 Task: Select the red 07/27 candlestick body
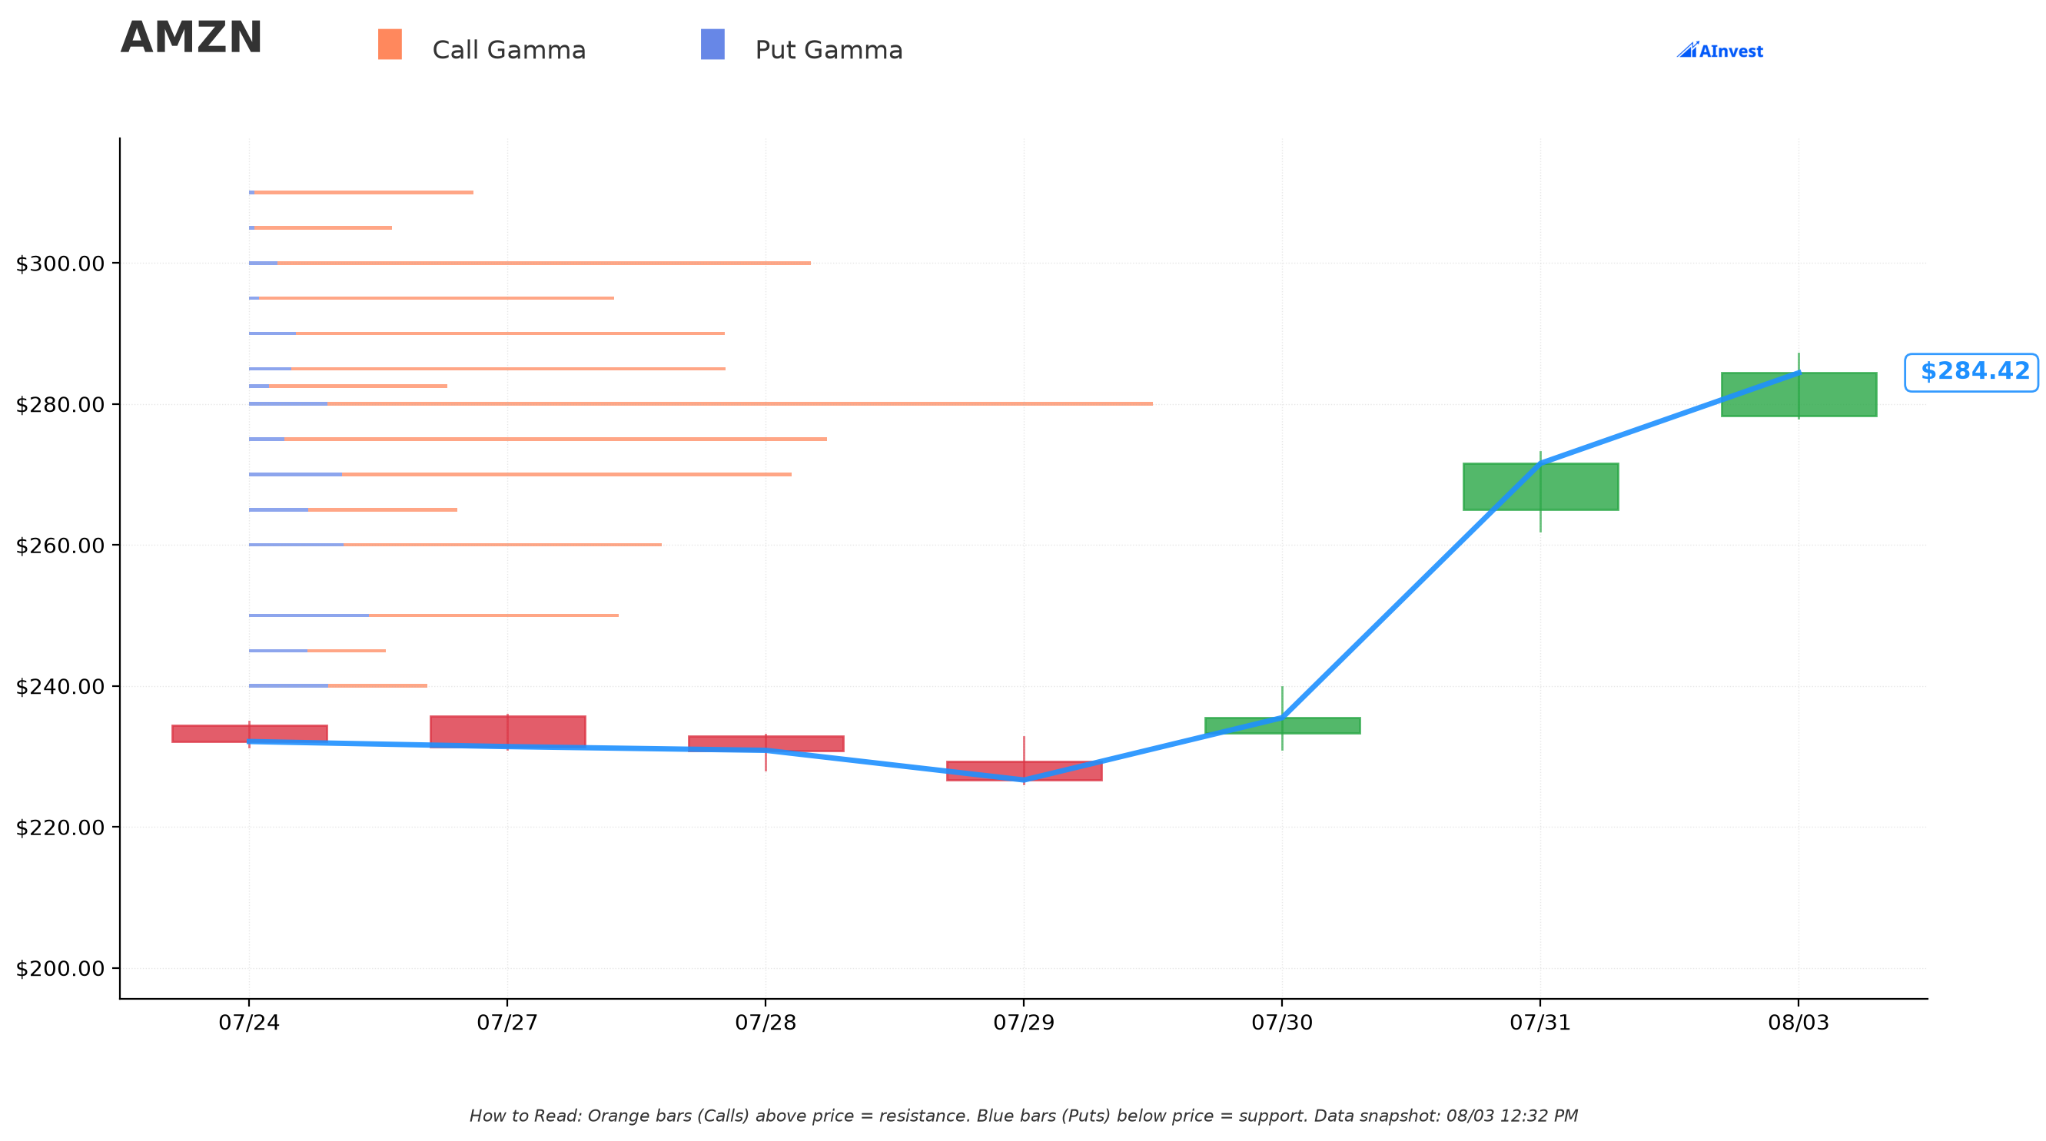tap(507, 731)
